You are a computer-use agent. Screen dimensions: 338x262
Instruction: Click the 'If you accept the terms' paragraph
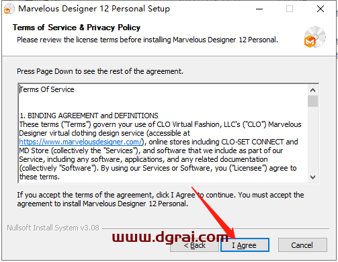(161, 200)
